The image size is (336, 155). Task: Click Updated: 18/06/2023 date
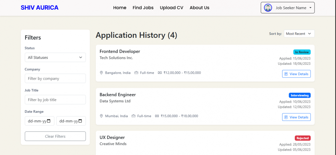pyautogui.click(x=294, y=64)
